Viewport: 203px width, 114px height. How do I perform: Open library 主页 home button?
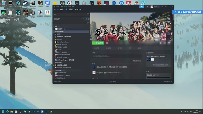[69, 14]
